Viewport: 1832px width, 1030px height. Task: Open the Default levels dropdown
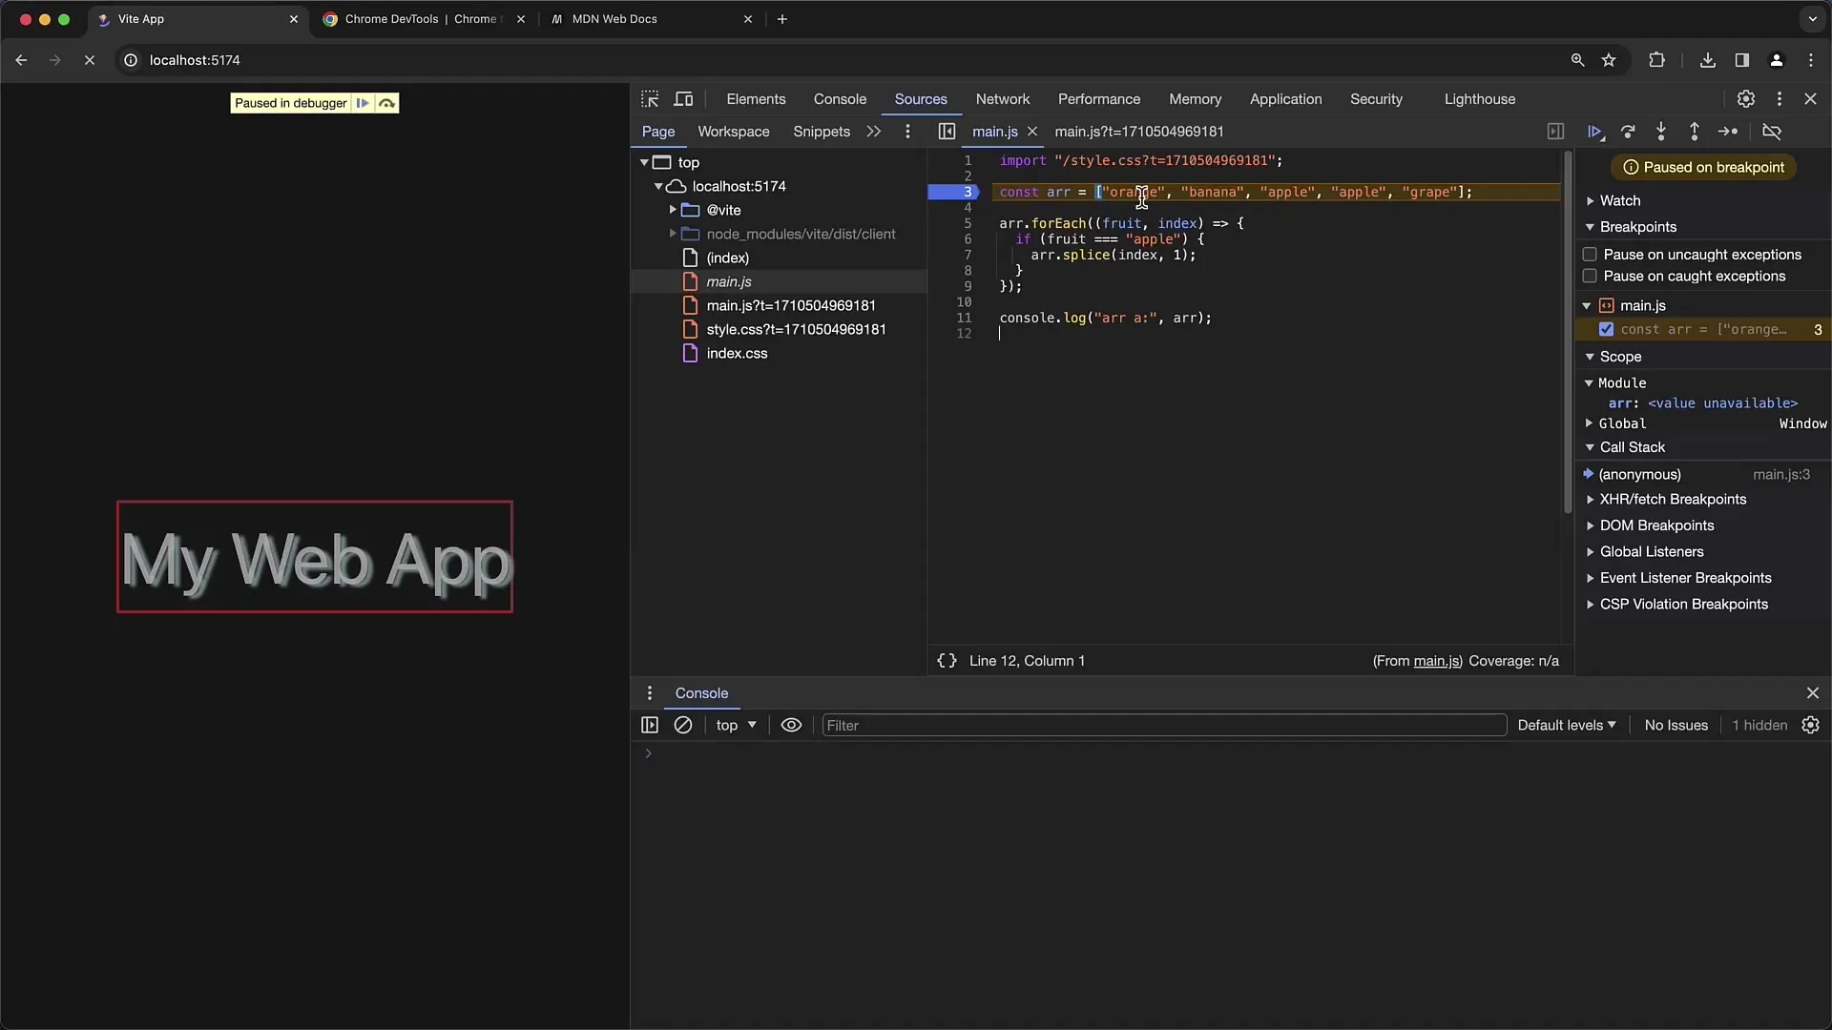[x=1567, y=726]
